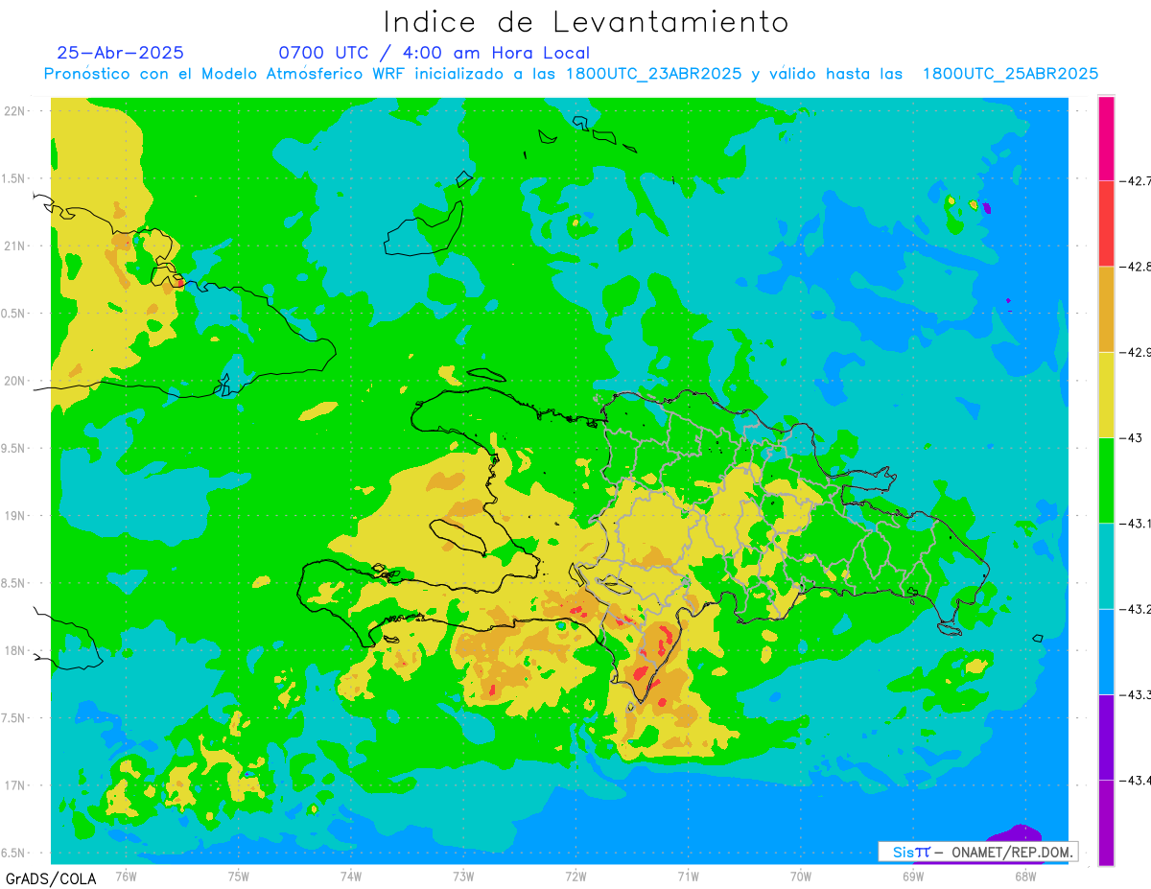Select the red legend swatch between -42.7 and -42.8
The width and height of the screenshot is (1151, 889).
(1106, 222)
